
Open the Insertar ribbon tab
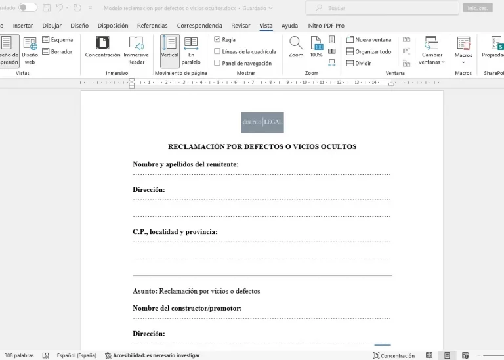pyautogui.click(x=23, y=26)
